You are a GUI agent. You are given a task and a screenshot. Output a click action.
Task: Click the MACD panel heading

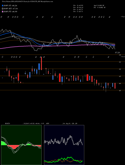tap(7, 123)
